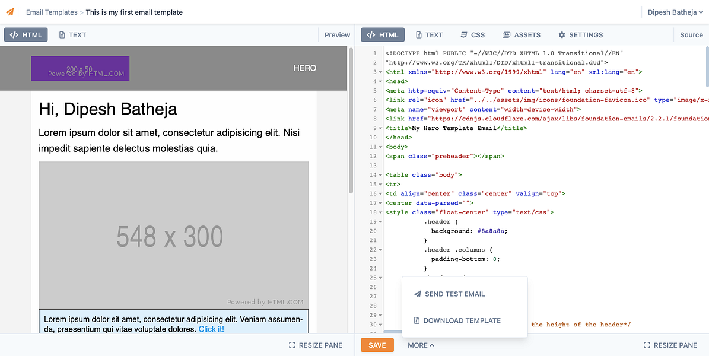Collapse the MORE menu

pyautogui.click(x=421, y=345)
